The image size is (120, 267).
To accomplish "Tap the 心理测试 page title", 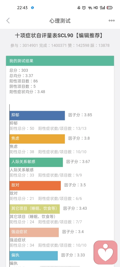I will click(60, 21).
